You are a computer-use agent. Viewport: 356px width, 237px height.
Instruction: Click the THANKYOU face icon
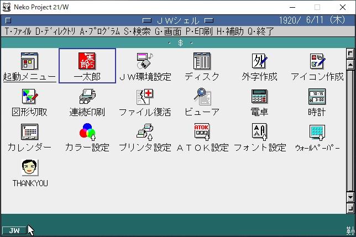pyautogui.click(x=30, y=167)
